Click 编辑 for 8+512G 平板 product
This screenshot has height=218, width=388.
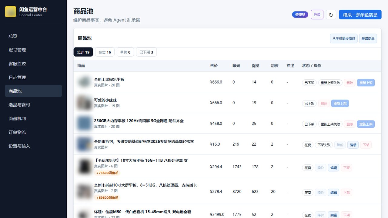coord(333,193)
